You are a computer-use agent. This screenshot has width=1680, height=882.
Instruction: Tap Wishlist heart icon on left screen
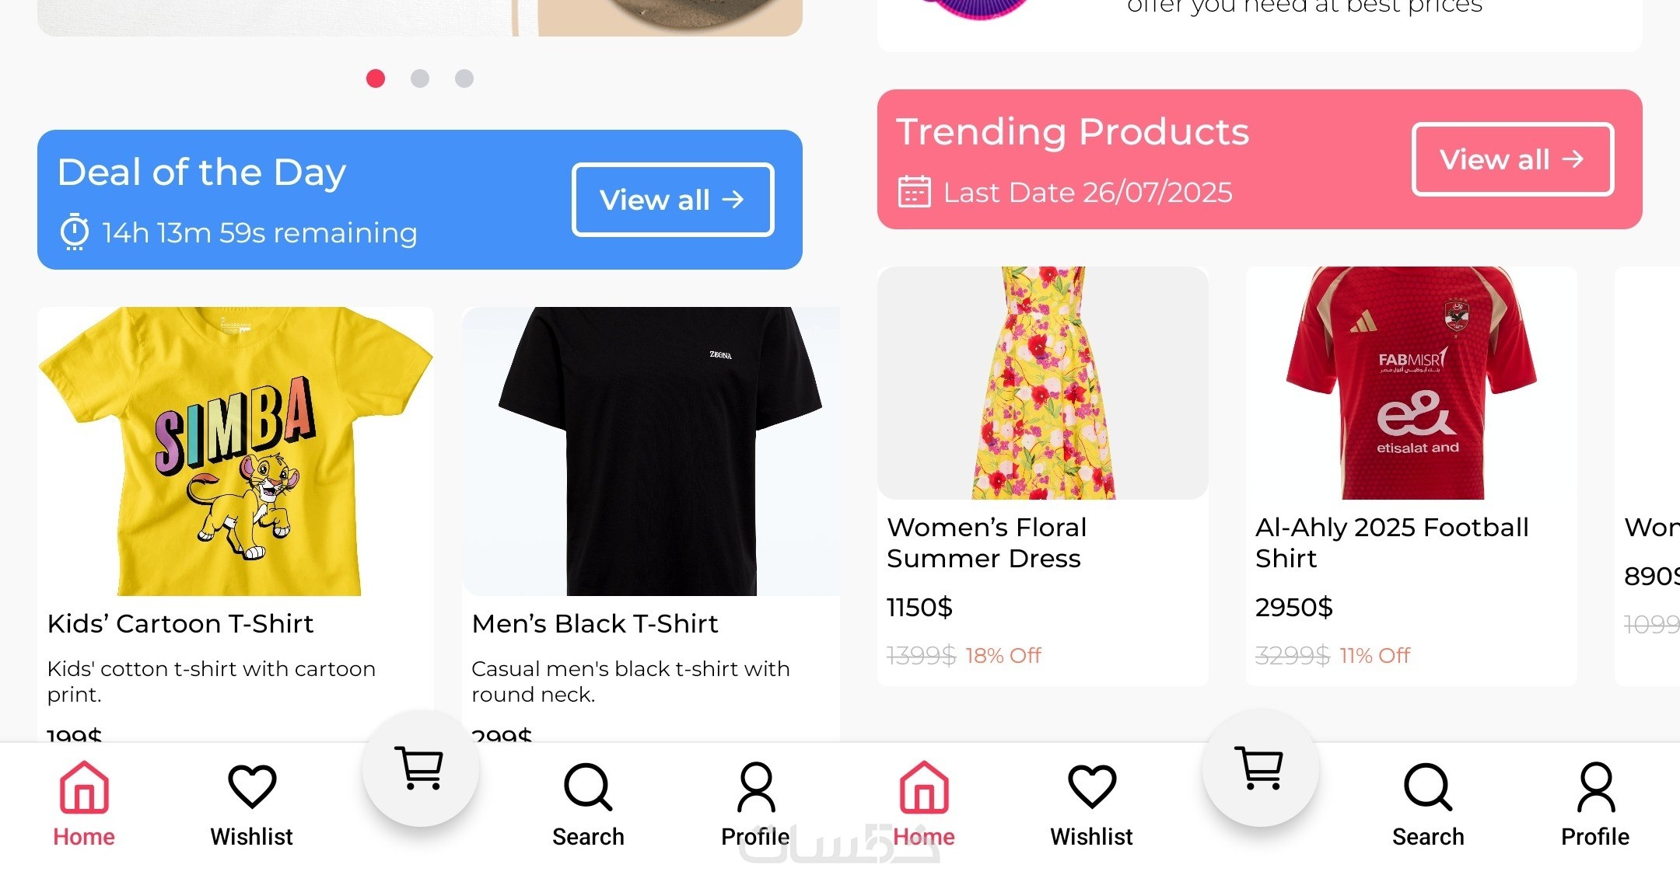point(252,786)
